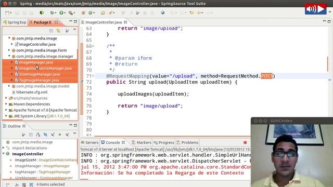Click the Open Type folder icon
The height and width of the screenshot is (187, 333).
[103, 13]
